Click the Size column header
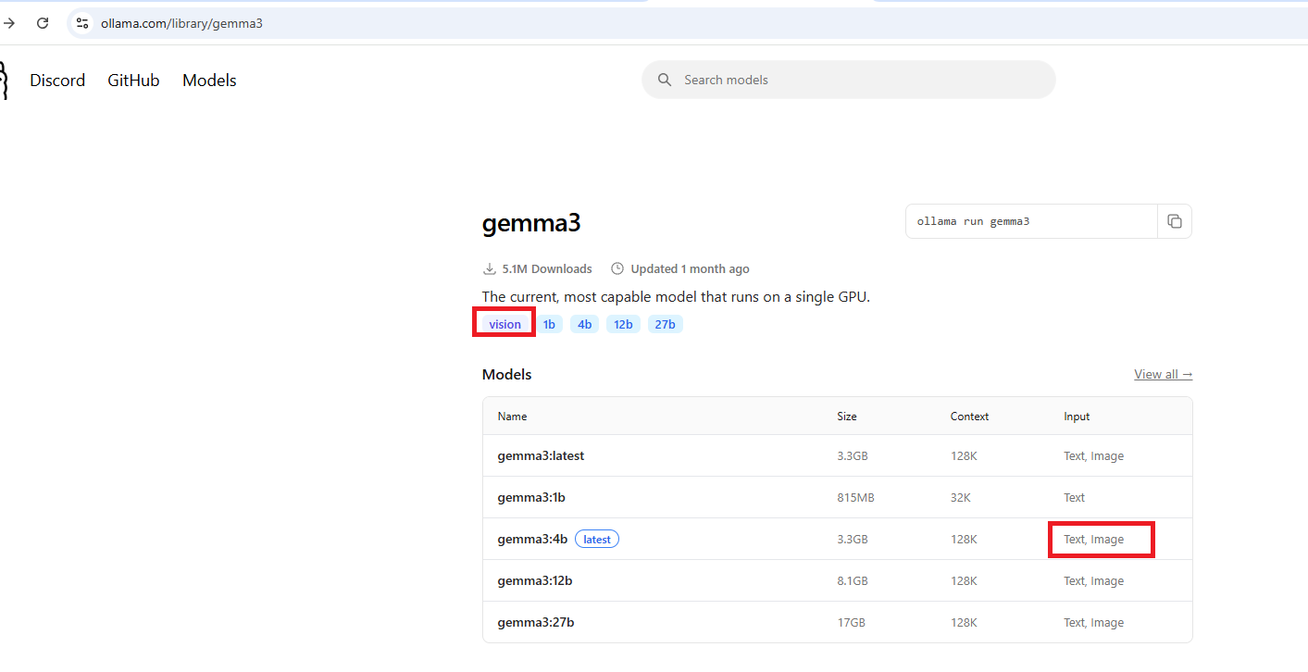Image resolution: width=1308 pixels, height=672 pixels. pyautogui.click(x=847, y=417)
